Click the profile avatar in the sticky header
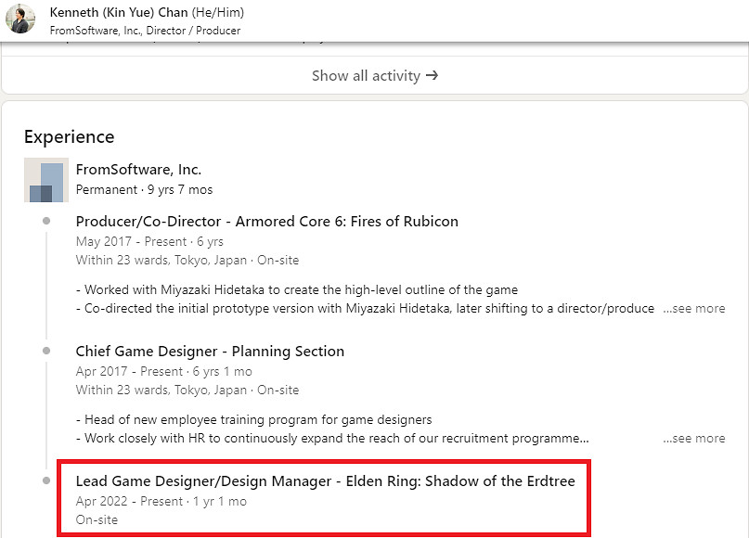This screenshot has width=749, height=538. tap(20, 19)
